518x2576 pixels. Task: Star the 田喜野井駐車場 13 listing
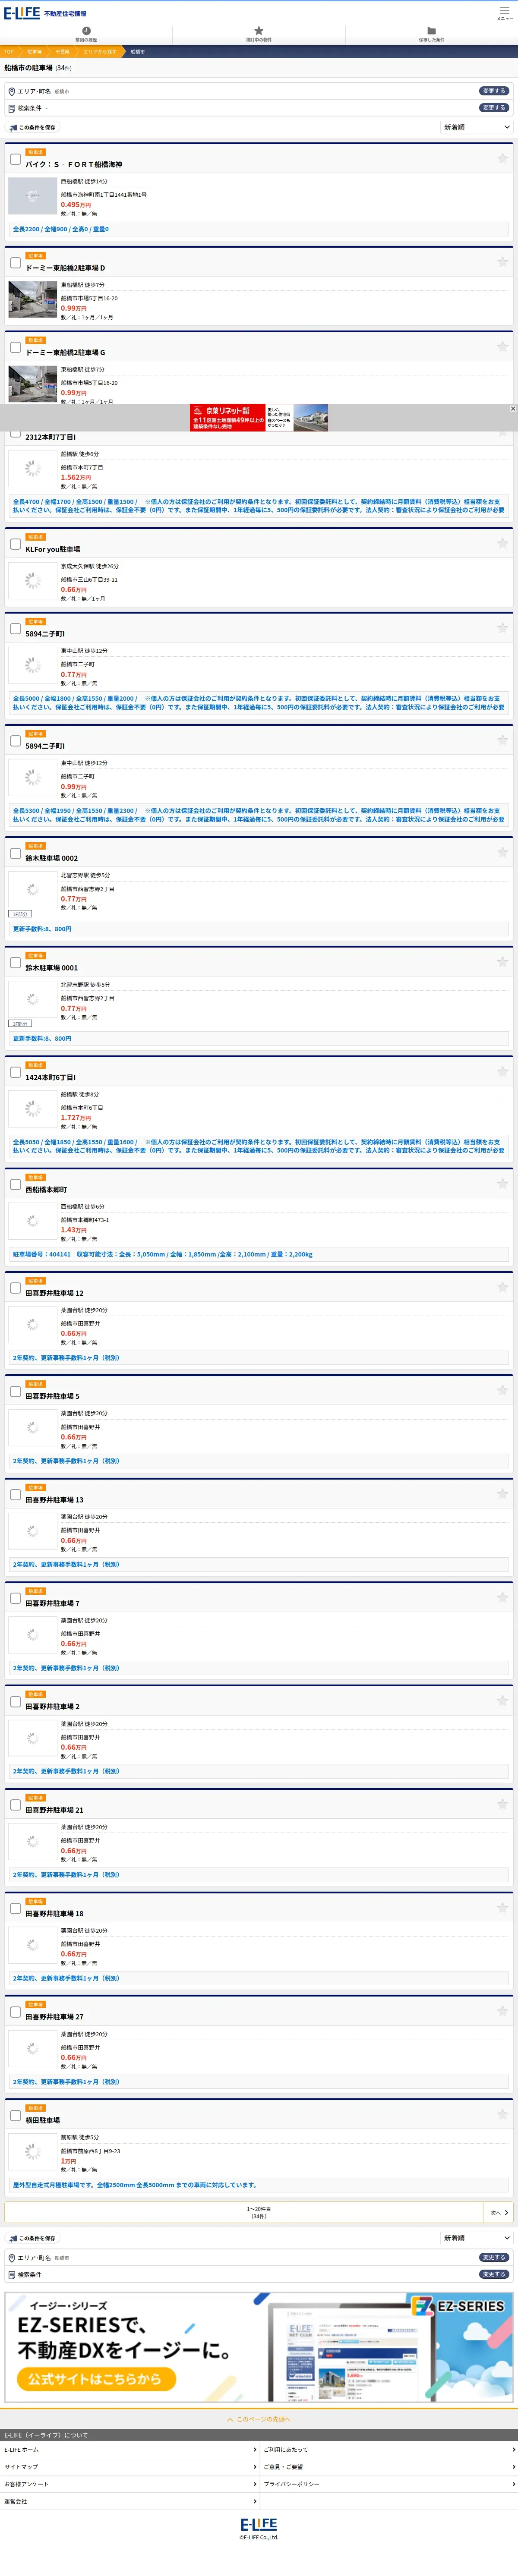point(502,1494)
